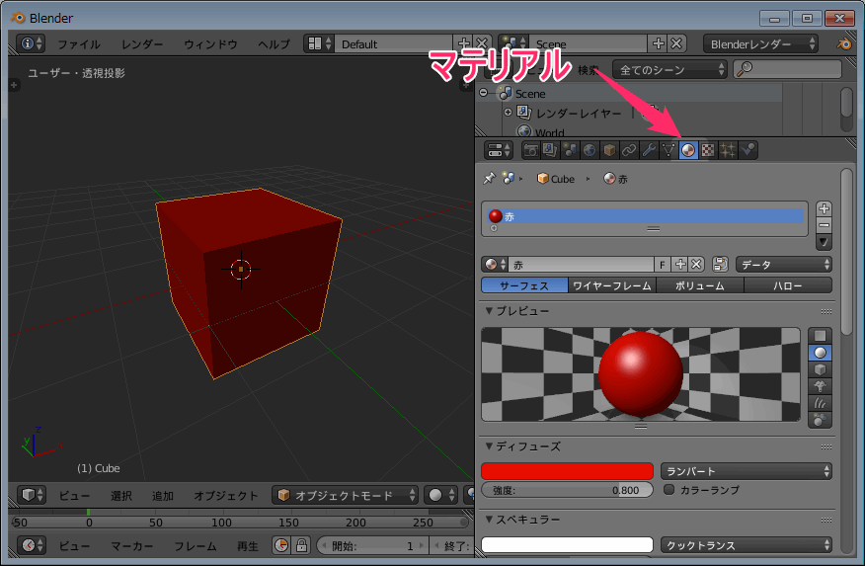
Task: Open the Render Layers properties tab
Action: [x=550, y=150]
